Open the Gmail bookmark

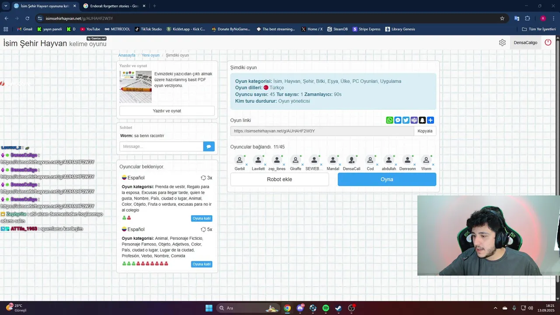coord(24,29)
